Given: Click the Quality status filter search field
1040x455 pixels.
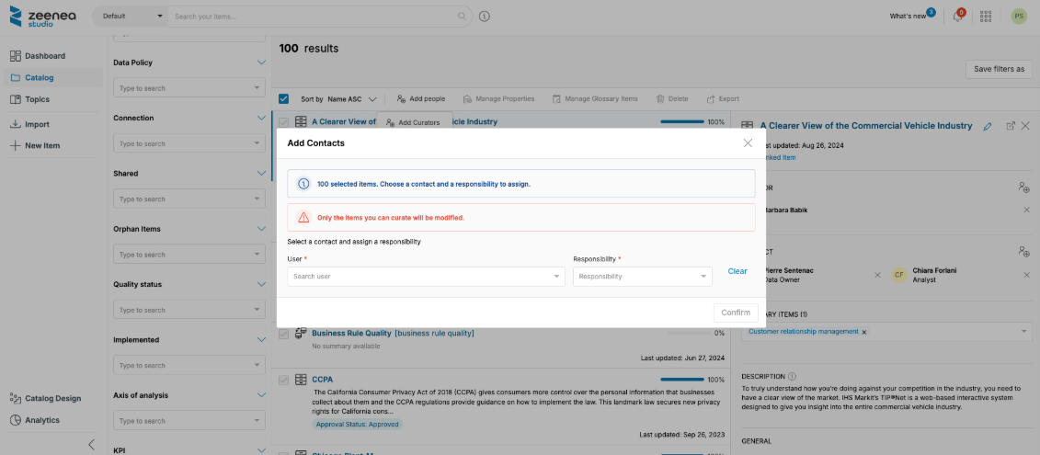Looking at the screenshot, I should (x=184, y=311).
